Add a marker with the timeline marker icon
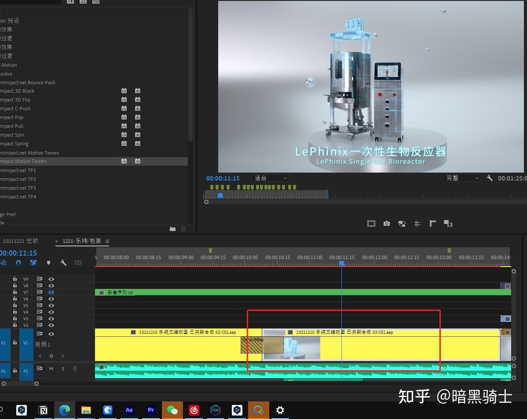527x419 pixels. pyautogui.click(x=49, y=263)
